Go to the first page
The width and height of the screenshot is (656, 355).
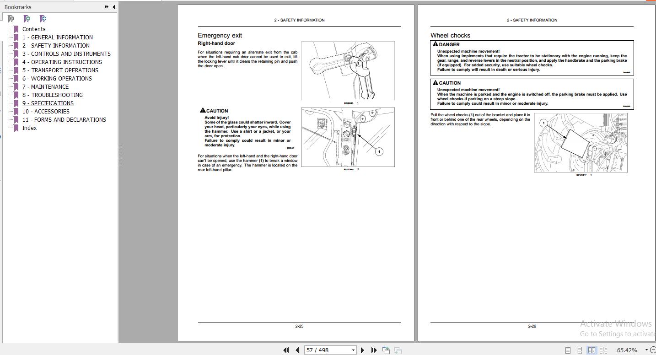click(286, 350)
